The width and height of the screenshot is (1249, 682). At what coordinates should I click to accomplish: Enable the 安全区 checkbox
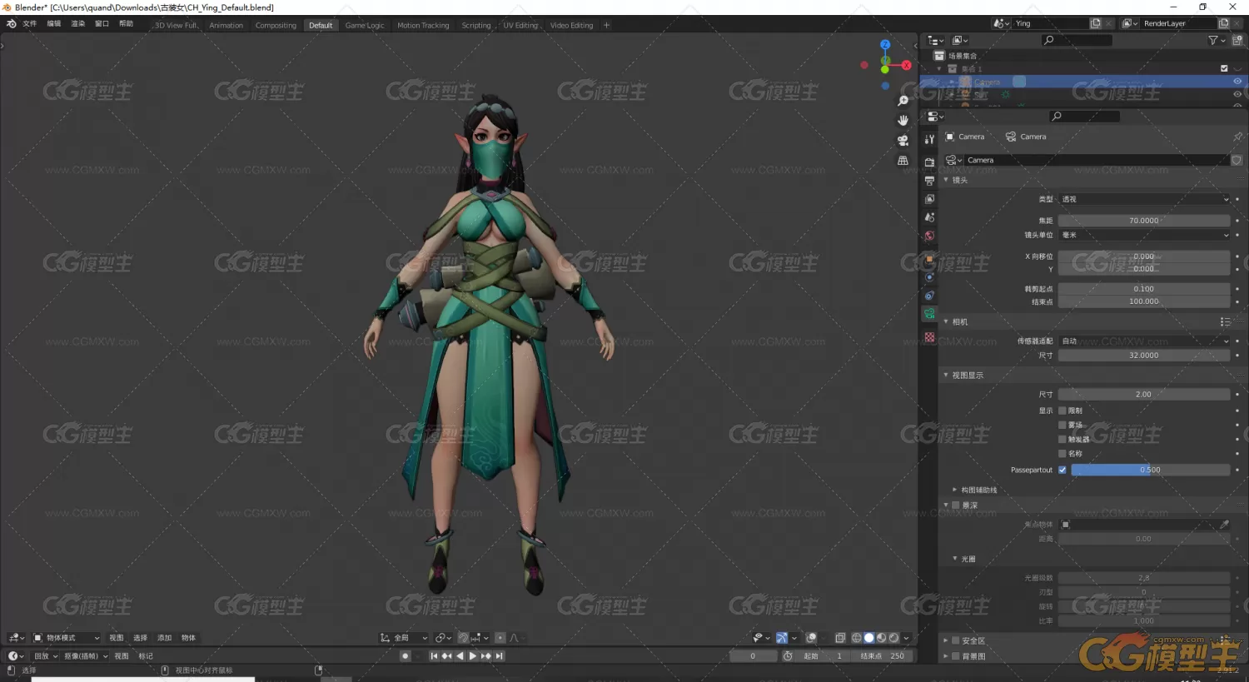coord(956,641)
